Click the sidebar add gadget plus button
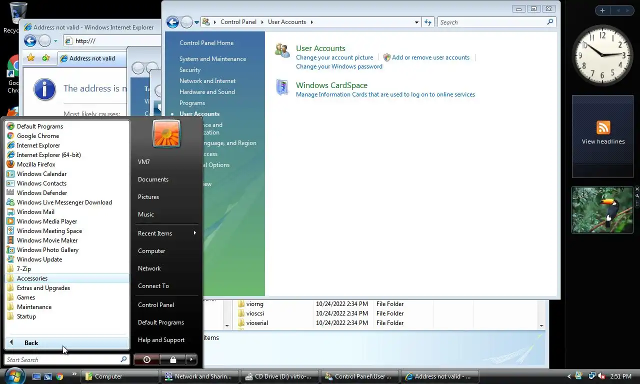The width and height of the screenshot is (640, 384). click(602, 10)
